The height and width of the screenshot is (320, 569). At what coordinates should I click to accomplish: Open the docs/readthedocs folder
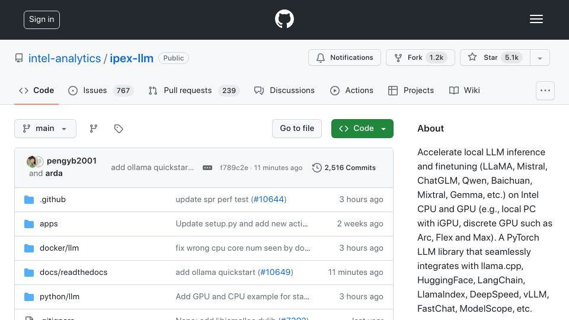(73, 272)
